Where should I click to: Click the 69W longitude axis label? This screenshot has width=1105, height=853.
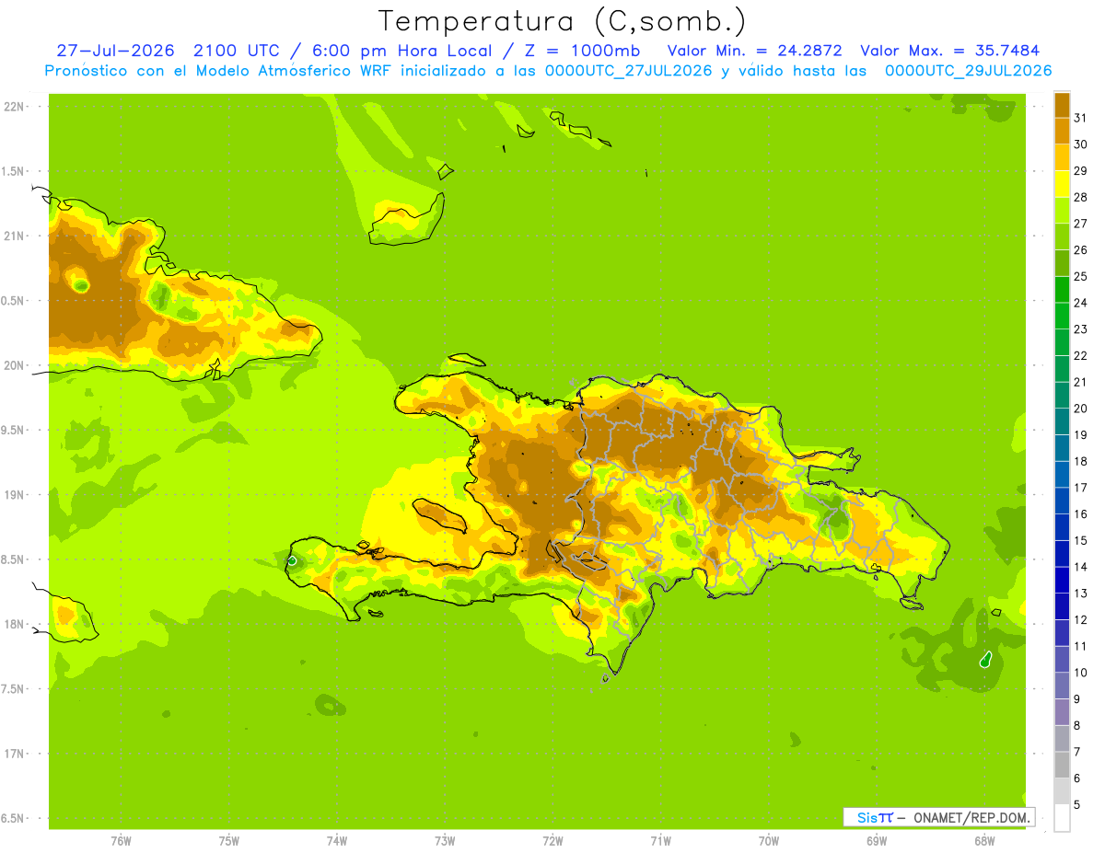(x=877, y=841)
